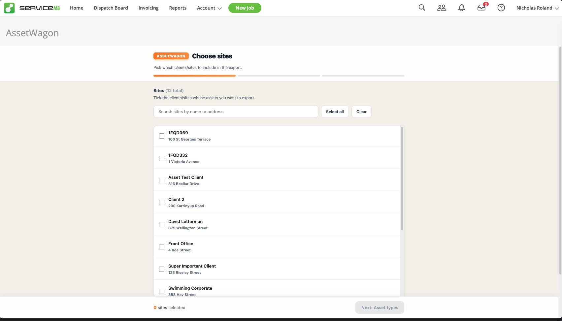Viewport: 562px width, 321px height.
Task: Click the Front Office site name
Action: 181,243
